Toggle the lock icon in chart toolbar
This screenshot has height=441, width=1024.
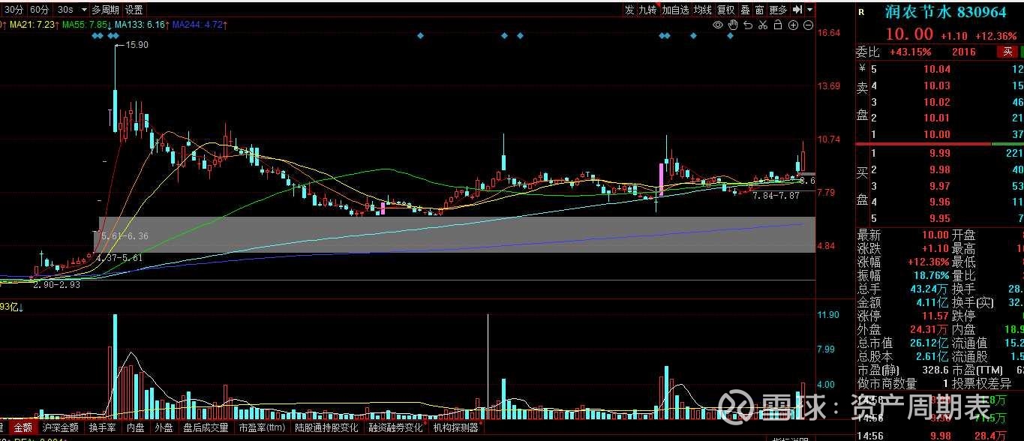[x=778, y=25]
